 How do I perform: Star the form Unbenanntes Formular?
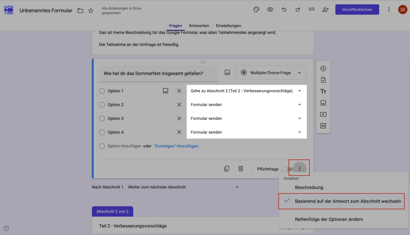click(x=91, y=11)
